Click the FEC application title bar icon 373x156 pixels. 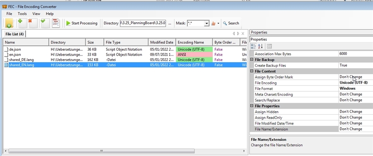[x=5, y=7]
